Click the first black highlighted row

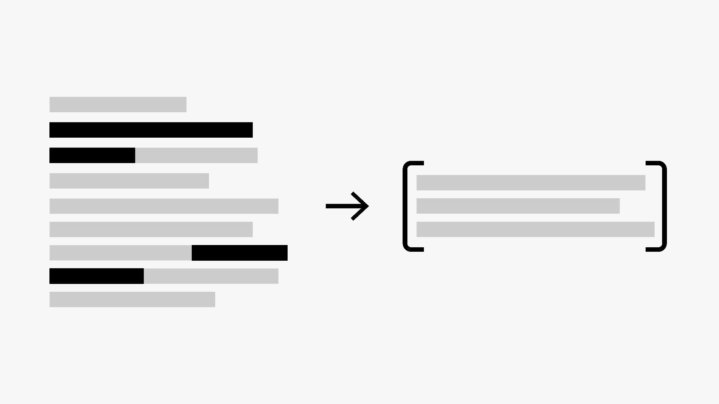click(x=151, y=129)
